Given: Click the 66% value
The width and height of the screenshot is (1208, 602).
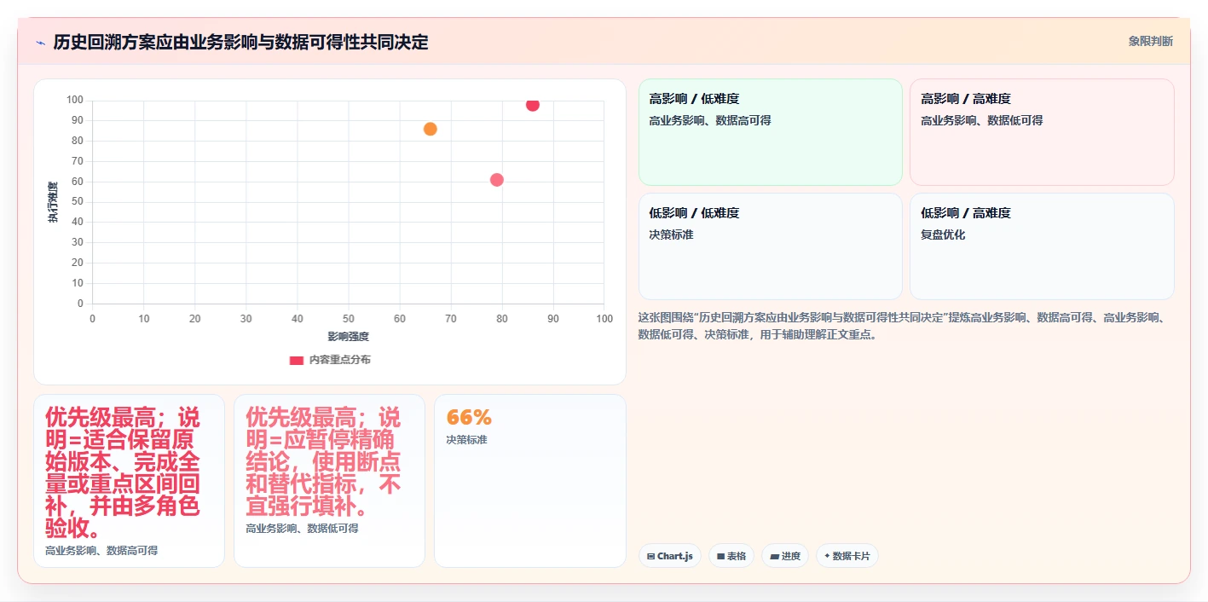Looking at the screenshot, I should click(x=469, y=418).
